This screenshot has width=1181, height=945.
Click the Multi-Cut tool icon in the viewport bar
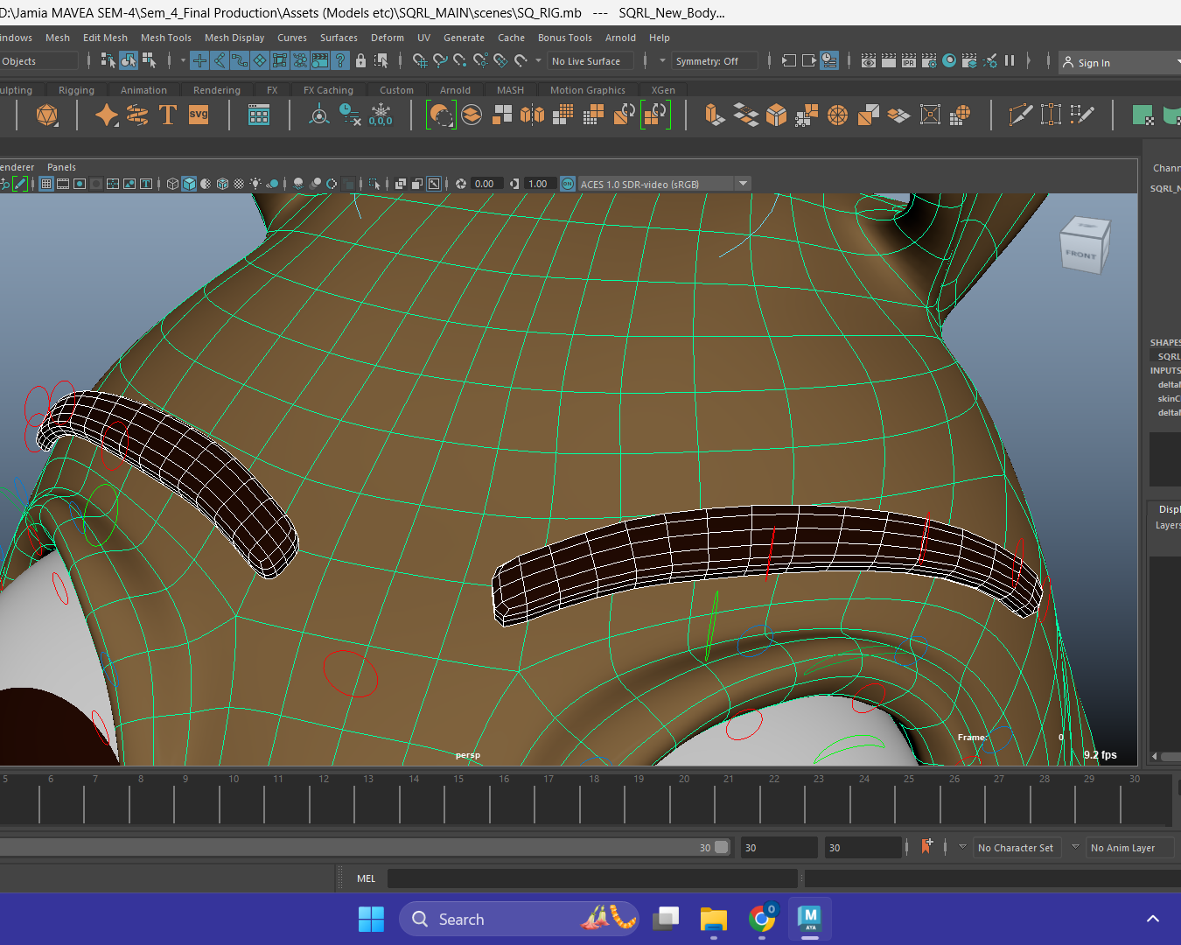pos(1020,115)
